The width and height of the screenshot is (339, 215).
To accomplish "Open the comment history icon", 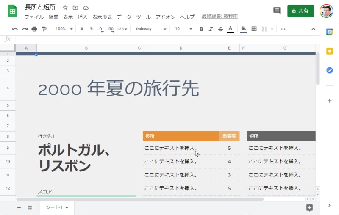I will pos(277,10).
